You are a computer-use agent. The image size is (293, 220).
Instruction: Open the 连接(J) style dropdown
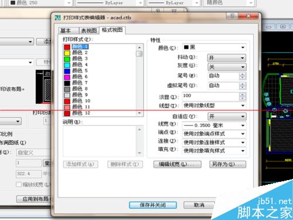coord(214,143)
